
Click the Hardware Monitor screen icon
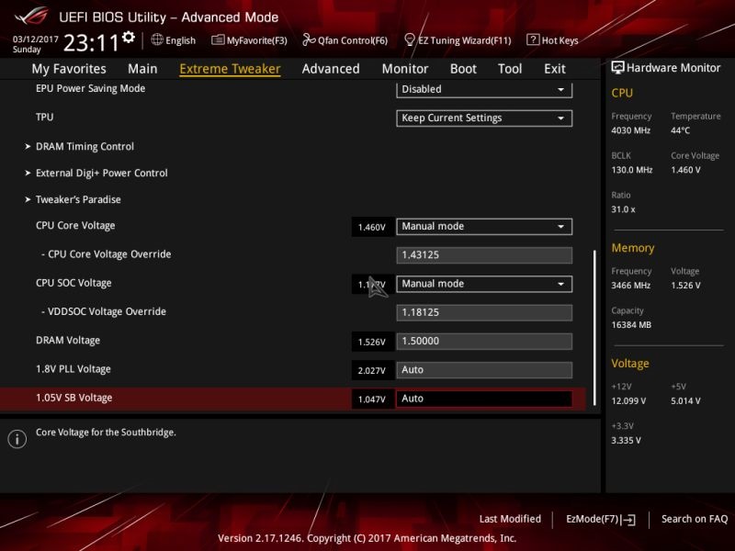coord(617,67)
